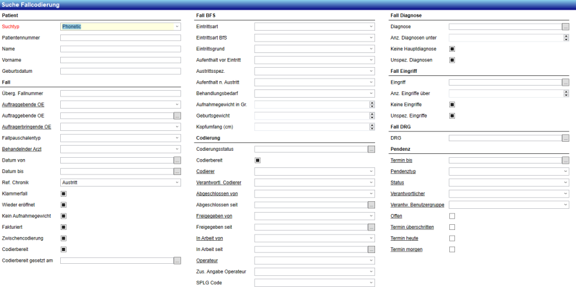Open the Ref. Chronik dropdown showing Austritt
Viewport: 576px width, 290px height.
(120, 183)
